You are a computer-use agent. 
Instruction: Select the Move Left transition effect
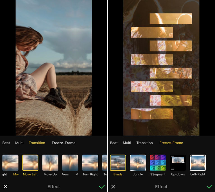(x=30, y=163)
